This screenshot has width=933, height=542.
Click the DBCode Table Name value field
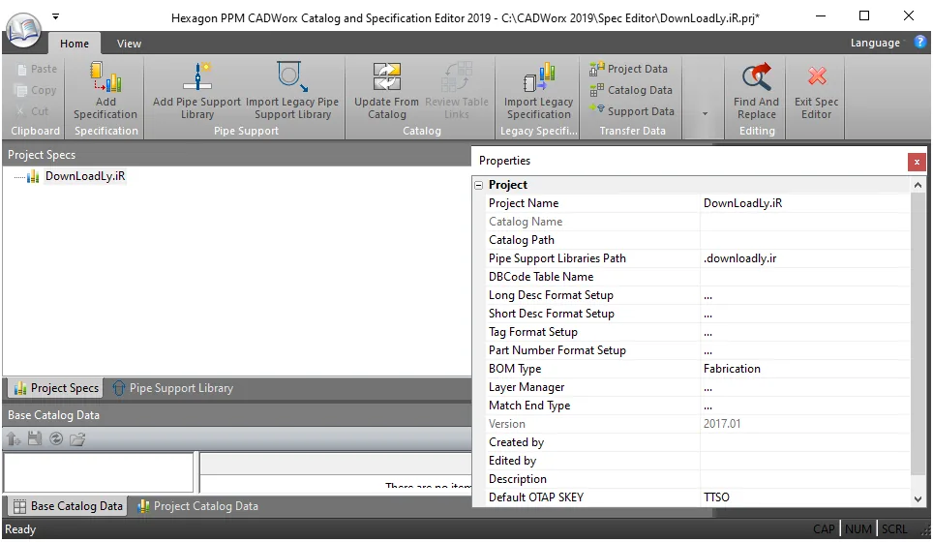tap(804, 277)
